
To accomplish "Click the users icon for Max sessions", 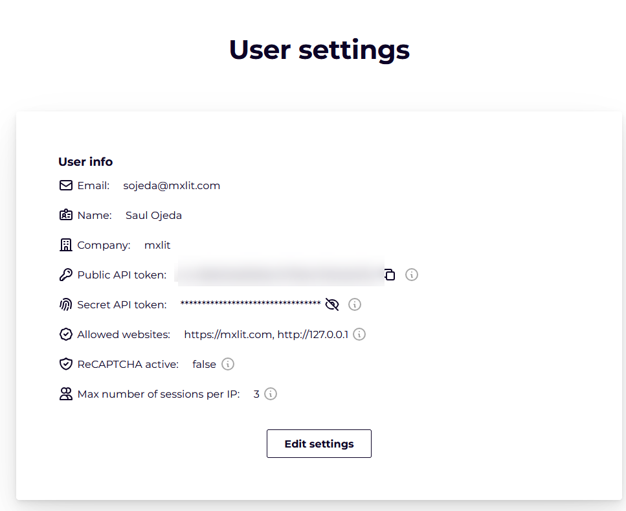I will coord(65,394).
